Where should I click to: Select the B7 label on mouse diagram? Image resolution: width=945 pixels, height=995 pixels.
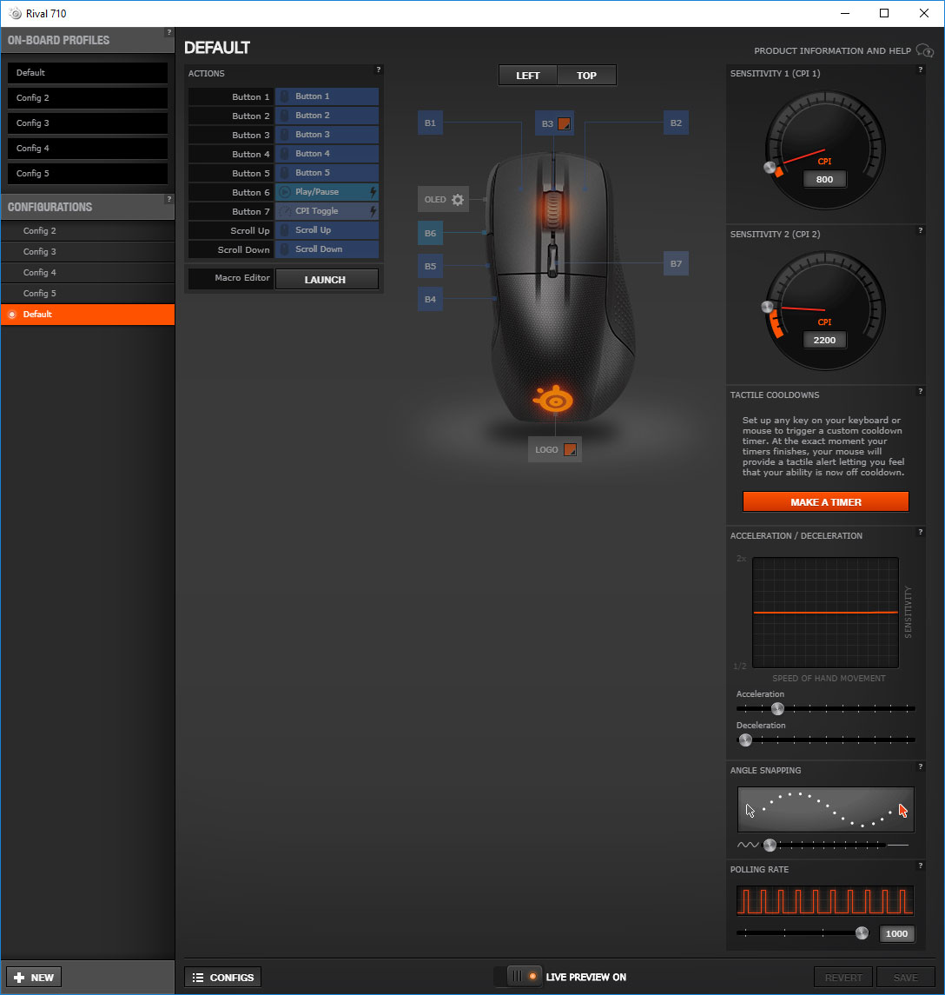coord(676,264)
